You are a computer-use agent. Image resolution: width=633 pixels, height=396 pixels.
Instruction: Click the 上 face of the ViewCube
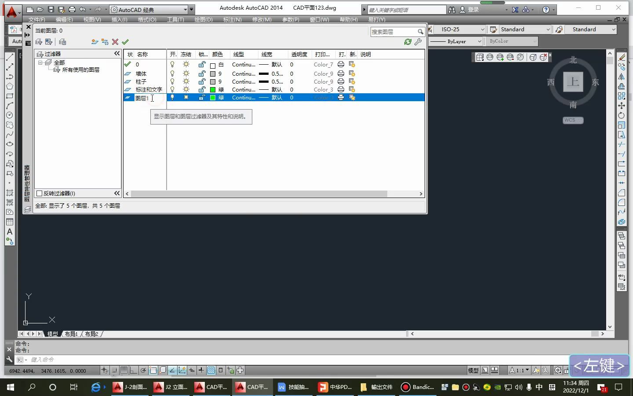tap(573, 82)
